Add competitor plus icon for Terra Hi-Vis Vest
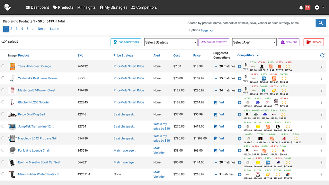Viewport: 329px width, 185px height. (239, 66)
